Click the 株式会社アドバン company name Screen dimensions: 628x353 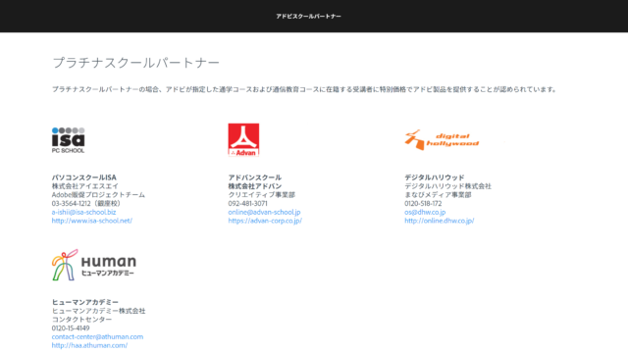255,186
